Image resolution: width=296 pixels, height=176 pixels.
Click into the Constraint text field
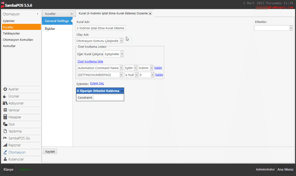point(108,98)
